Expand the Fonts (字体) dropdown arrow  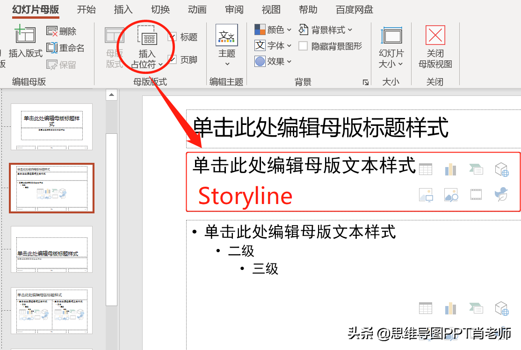coord(289,45)
